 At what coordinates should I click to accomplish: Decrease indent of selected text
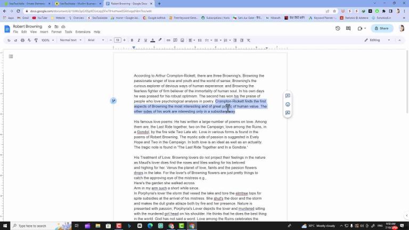235,40
